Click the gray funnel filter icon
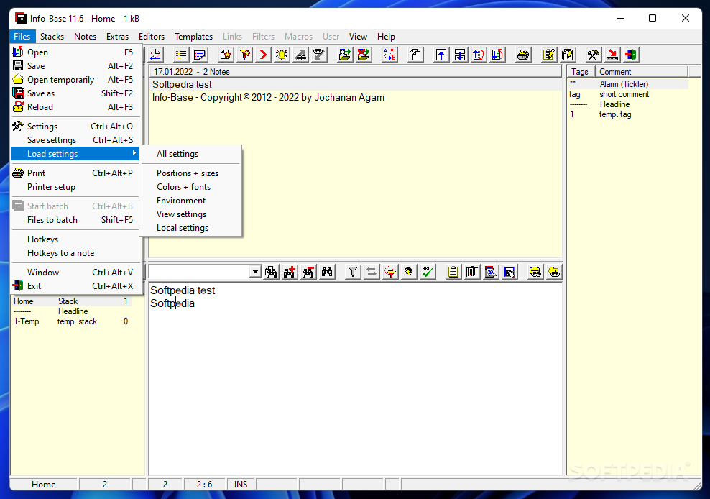The height and width of the screenshot is (499, 710). 353,272
